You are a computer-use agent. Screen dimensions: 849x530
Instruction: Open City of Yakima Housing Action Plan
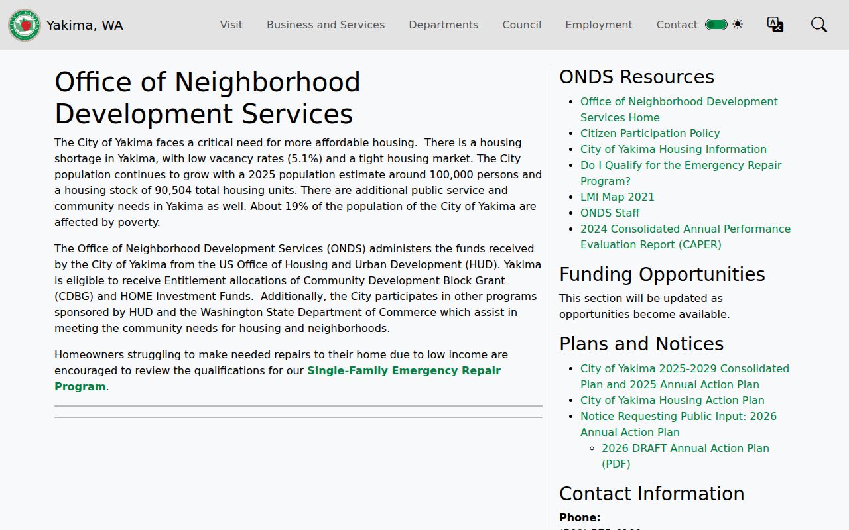point(673,400)
